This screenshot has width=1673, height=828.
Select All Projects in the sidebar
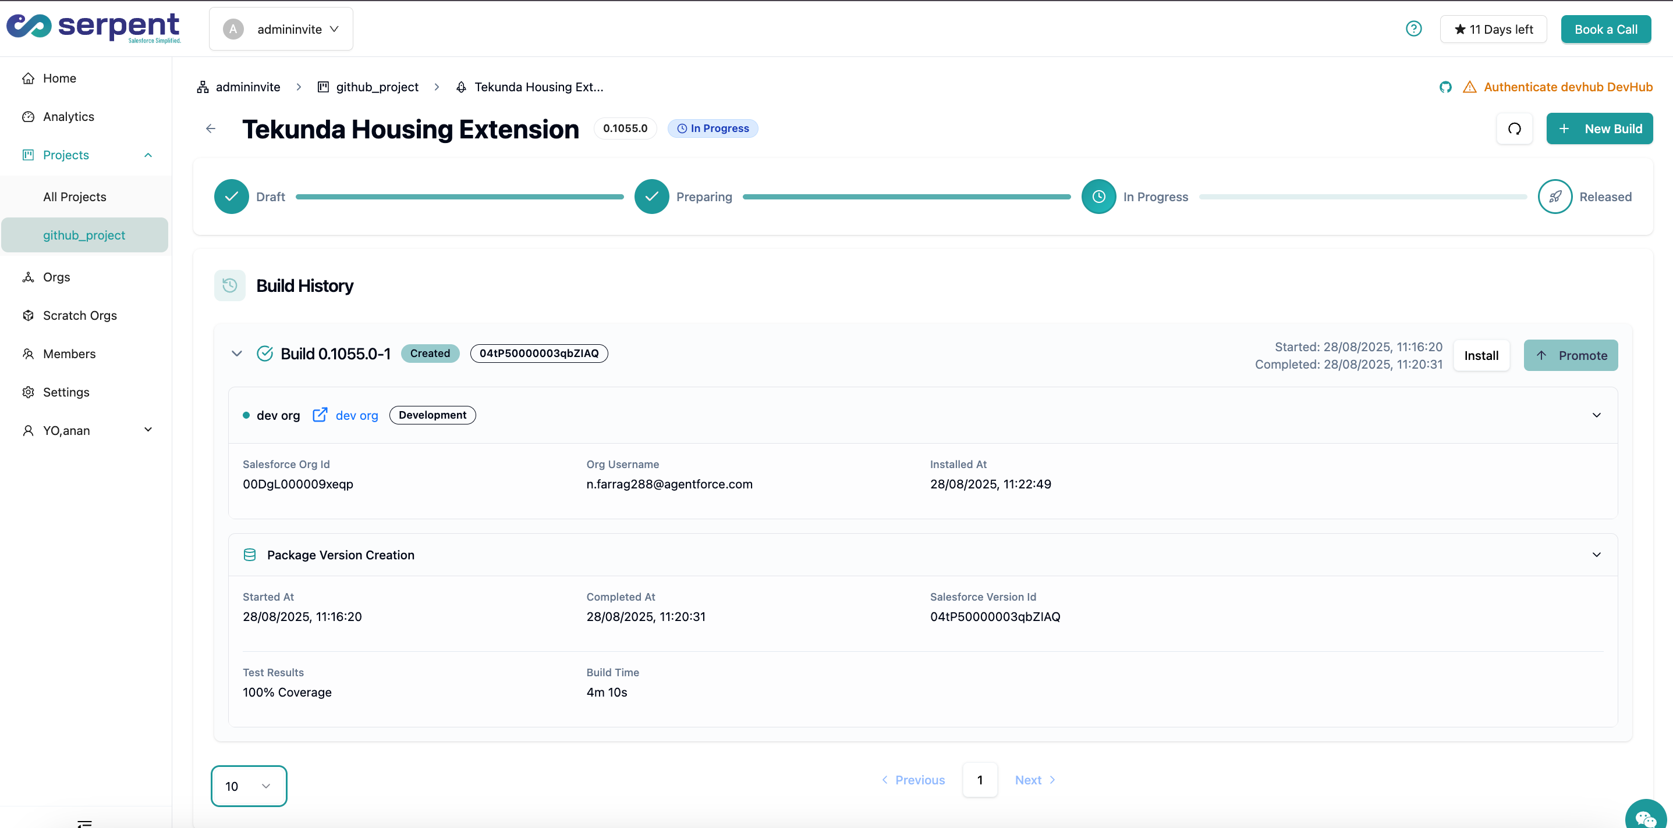pyautogui.click(x=84, y=197)
